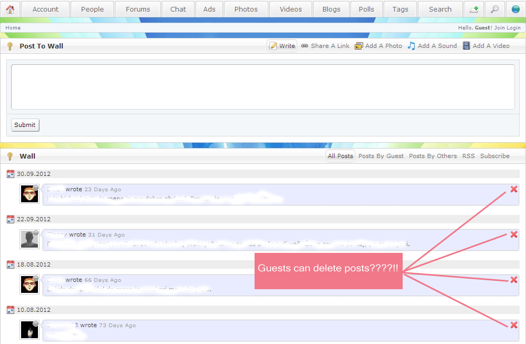
Task: Open the Forums tab
Action: click(138, 9)
